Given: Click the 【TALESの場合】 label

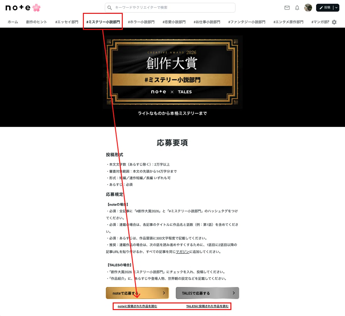Looking at the screenshot, I should (x=119, y=265).
